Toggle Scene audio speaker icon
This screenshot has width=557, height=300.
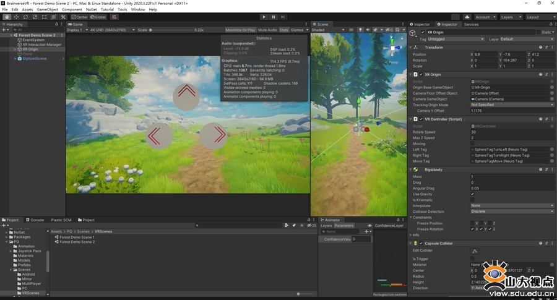pos(368,30)
